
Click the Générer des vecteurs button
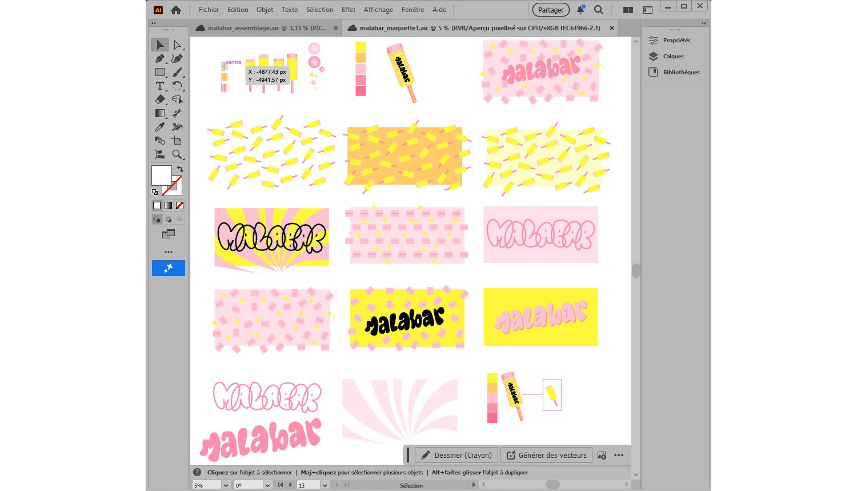[x=546, y=455]
